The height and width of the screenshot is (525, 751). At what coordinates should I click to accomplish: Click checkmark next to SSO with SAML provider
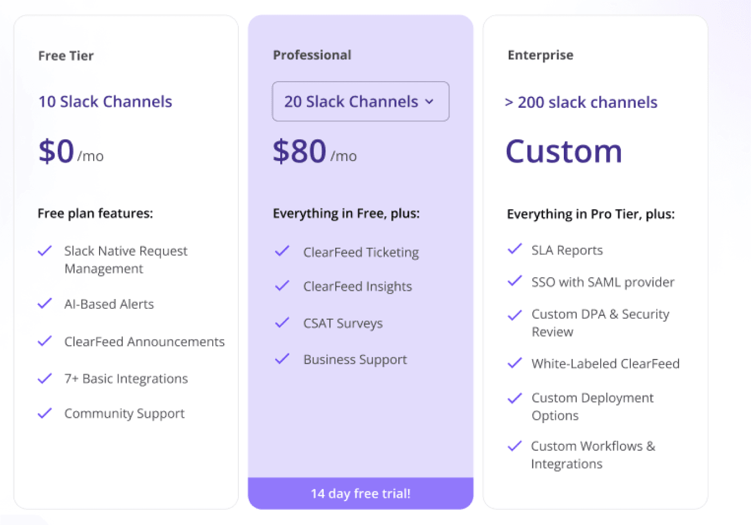[514, 282]
